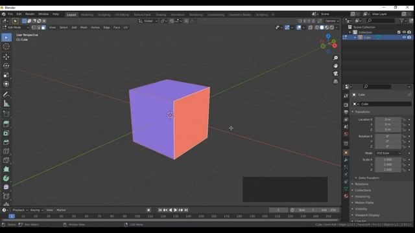The height and width of the screenshot is (233, 415).
Task: Switch to the Shading workspace tab
Action: (161, 15)
